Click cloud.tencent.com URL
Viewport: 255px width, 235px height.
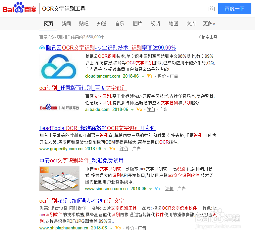point(103,76)
